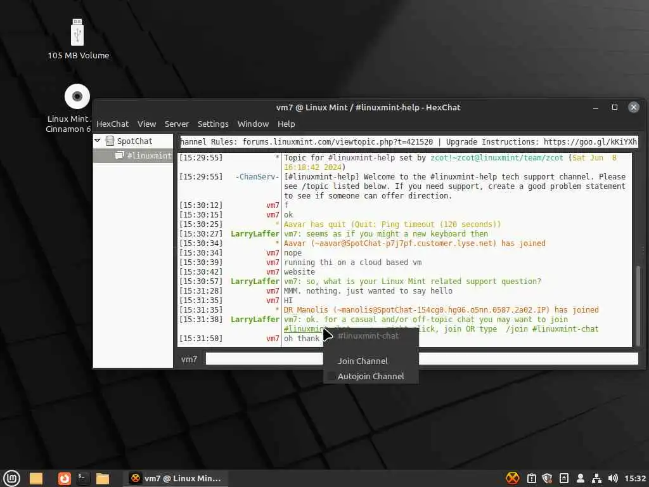Click the vm7 HexChat taskbar window button
This screenshot has height=487, width=649.
176,478
